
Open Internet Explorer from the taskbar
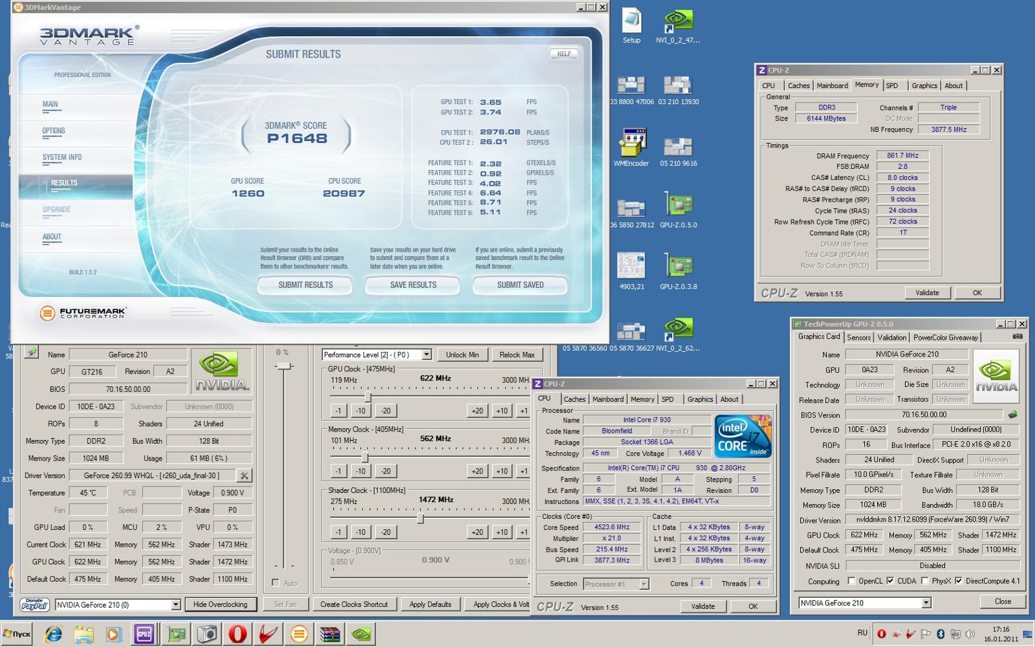point(54,634)
